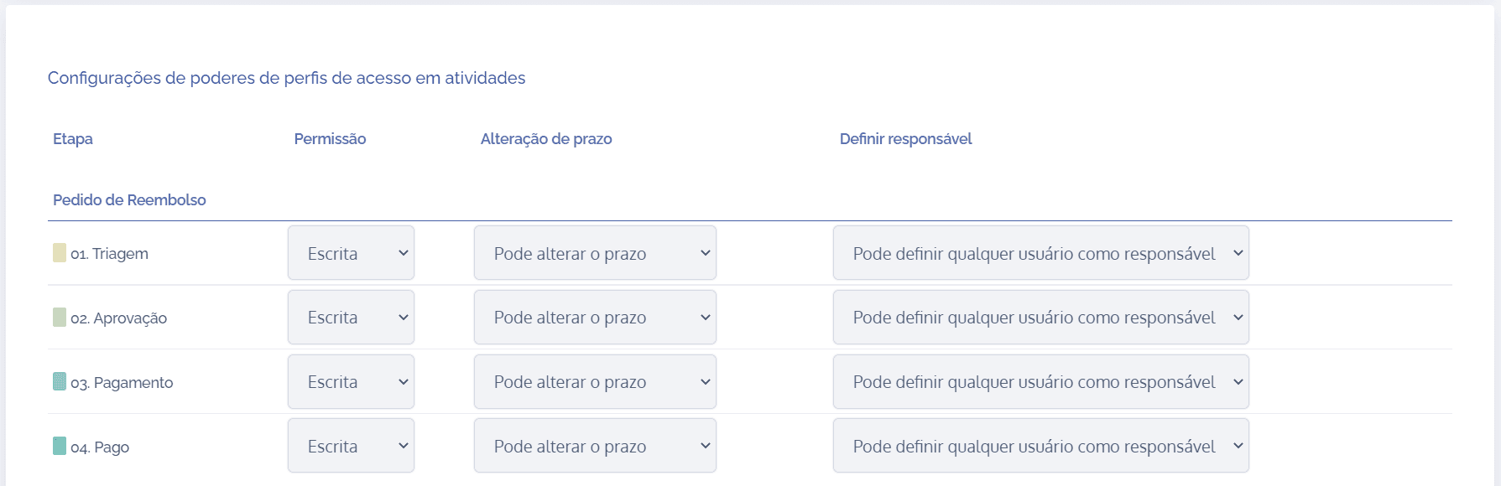Expand Alteração de prazo for 03. Pagamento

[x=595, y=382]
